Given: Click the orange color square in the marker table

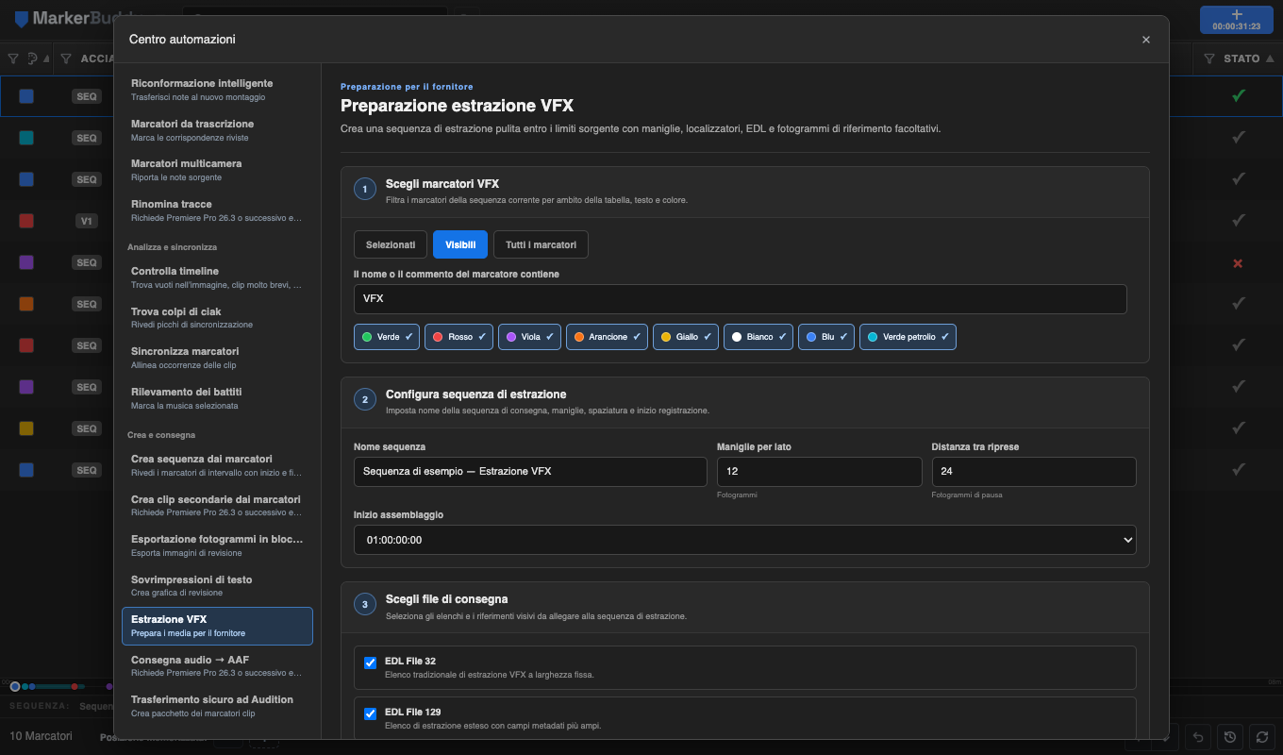Looking at the screenshot, I should click(x=26, y=304).
